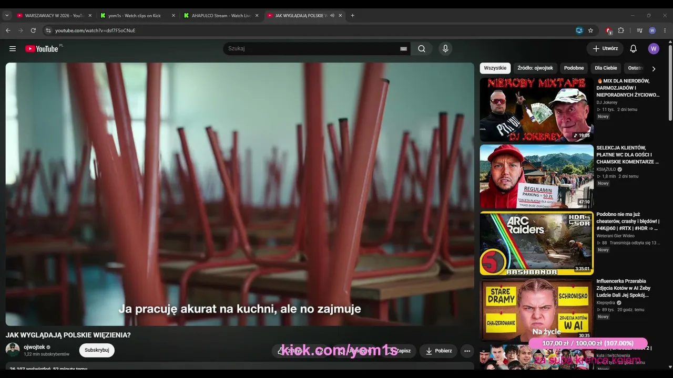Reload the current page

pos(33,30)
